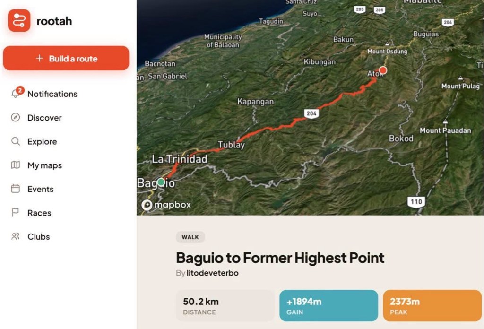Click the blue +1894m gain card
This screenshot has height=329, width=484.
pos(329,305)
